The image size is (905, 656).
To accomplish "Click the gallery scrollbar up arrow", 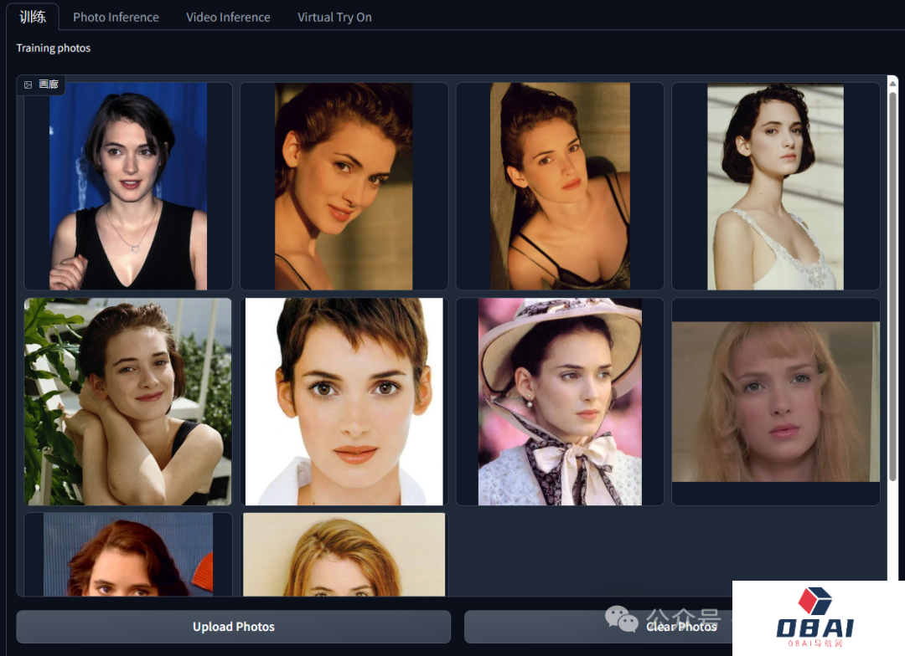I will [x=893, y=83].
